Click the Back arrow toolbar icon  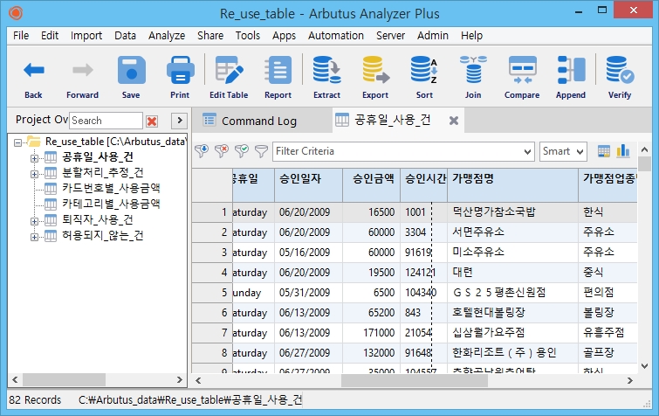pos(34,70)
